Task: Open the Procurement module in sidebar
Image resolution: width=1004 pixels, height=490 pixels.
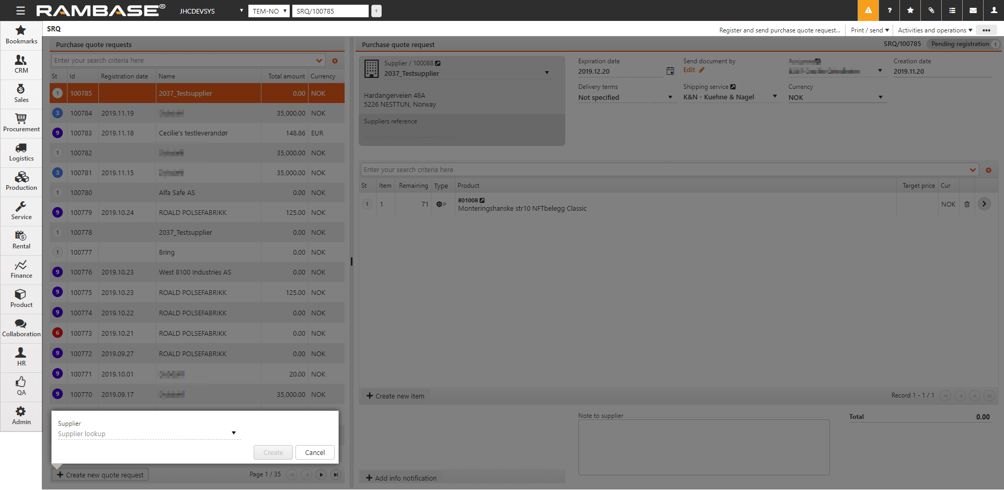Action: pos(21,123)
